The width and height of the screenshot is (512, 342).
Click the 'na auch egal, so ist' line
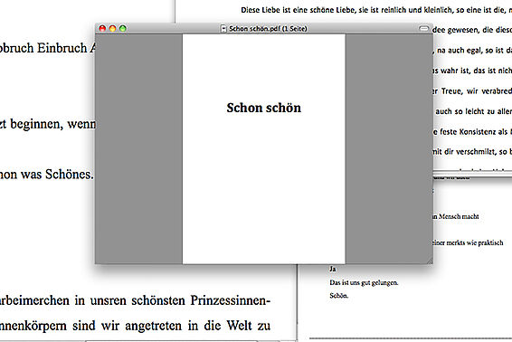pos(471,51)
